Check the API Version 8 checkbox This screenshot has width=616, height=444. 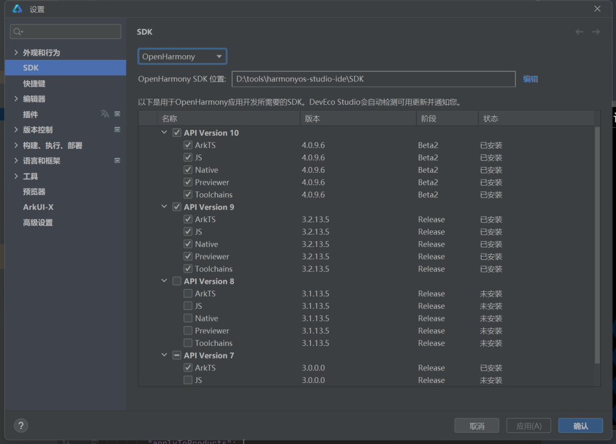177,281
